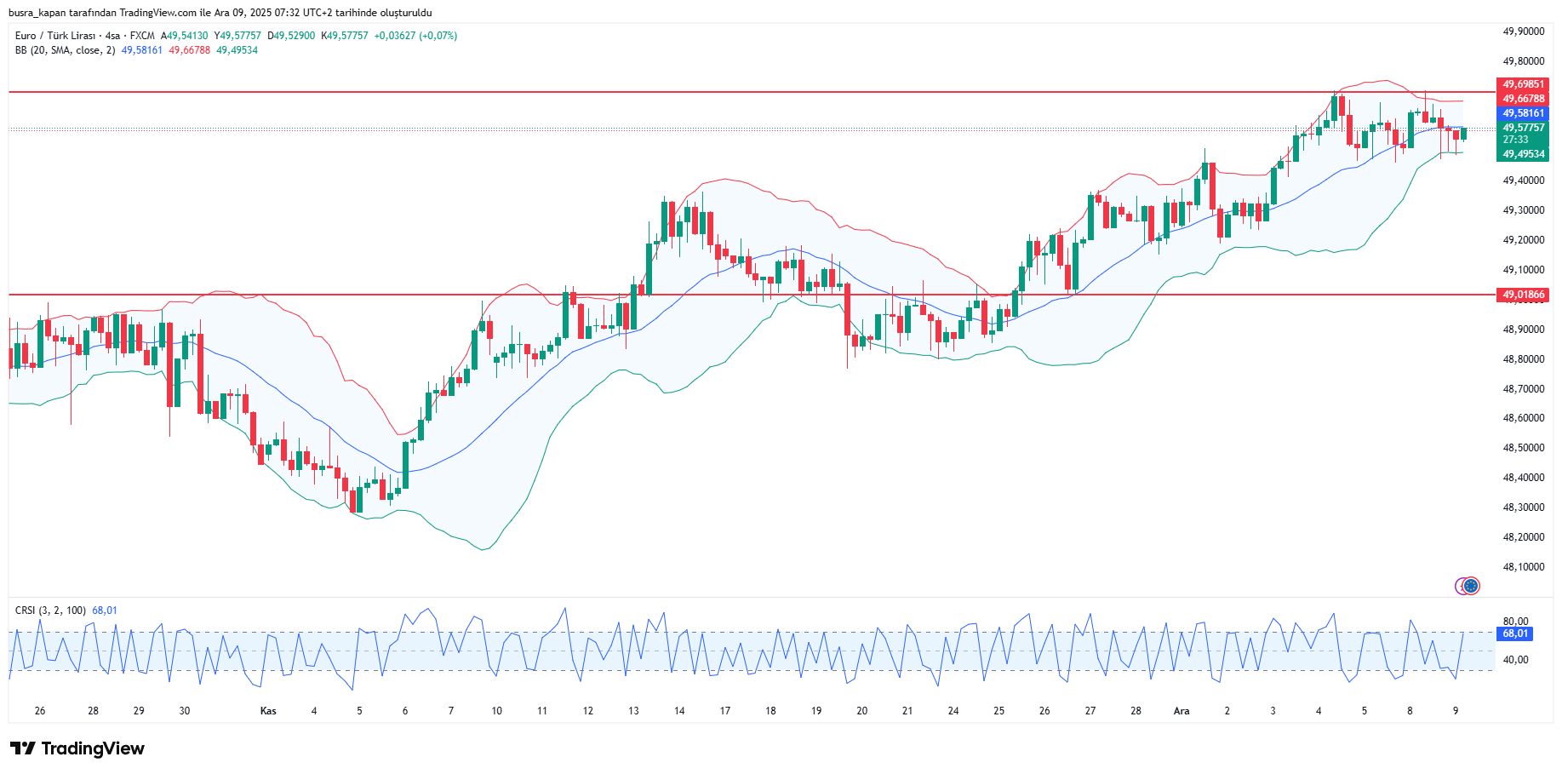Click the red 49,01866 price axis label
Image resolution: width=1562 pixels, height=774 pixels.
(1523, 295)
